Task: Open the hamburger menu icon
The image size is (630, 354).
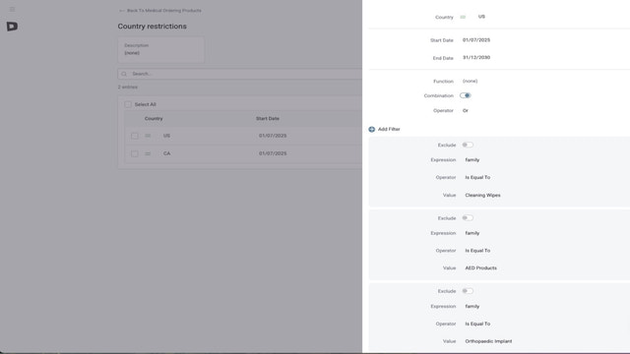Action: tap(12, 9)
